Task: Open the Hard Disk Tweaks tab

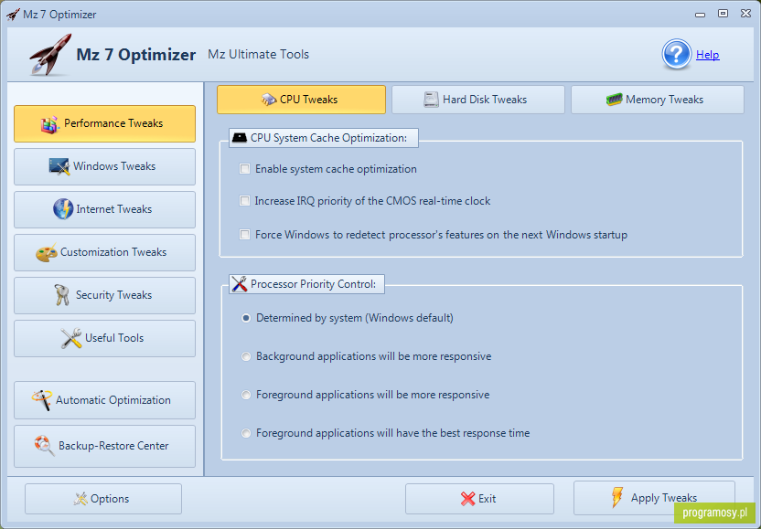Action: tap(478, 100)
